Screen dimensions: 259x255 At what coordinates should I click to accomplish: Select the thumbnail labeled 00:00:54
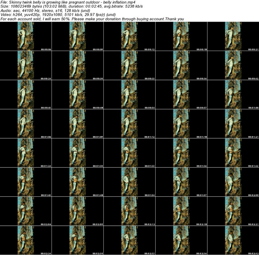coord(129,94)
